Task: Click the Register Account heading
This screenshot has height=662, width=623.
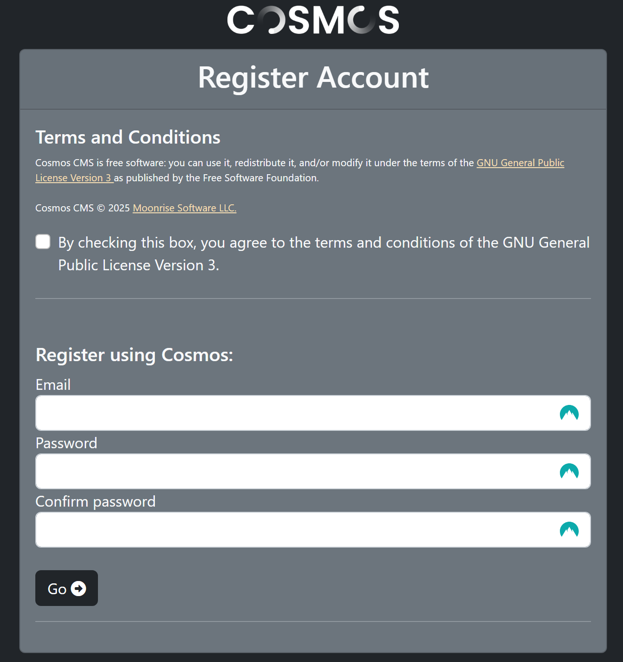Action: (313, 78)
